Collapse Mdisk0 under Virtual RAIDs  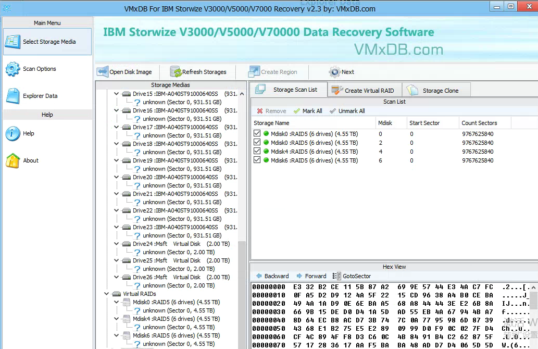pos(116,302)
